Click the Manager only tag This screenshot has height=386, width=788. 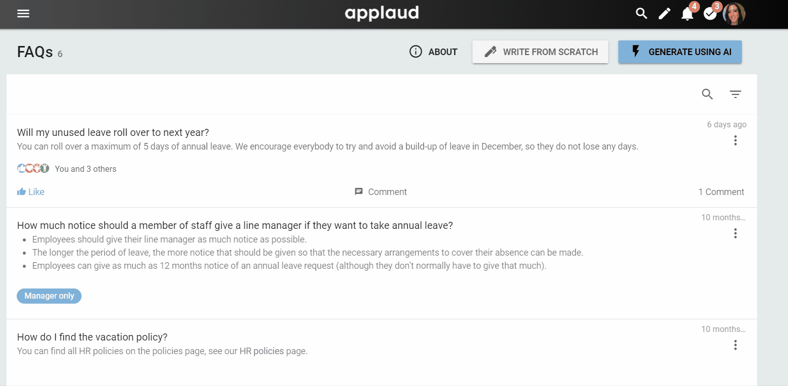[49, 296]
